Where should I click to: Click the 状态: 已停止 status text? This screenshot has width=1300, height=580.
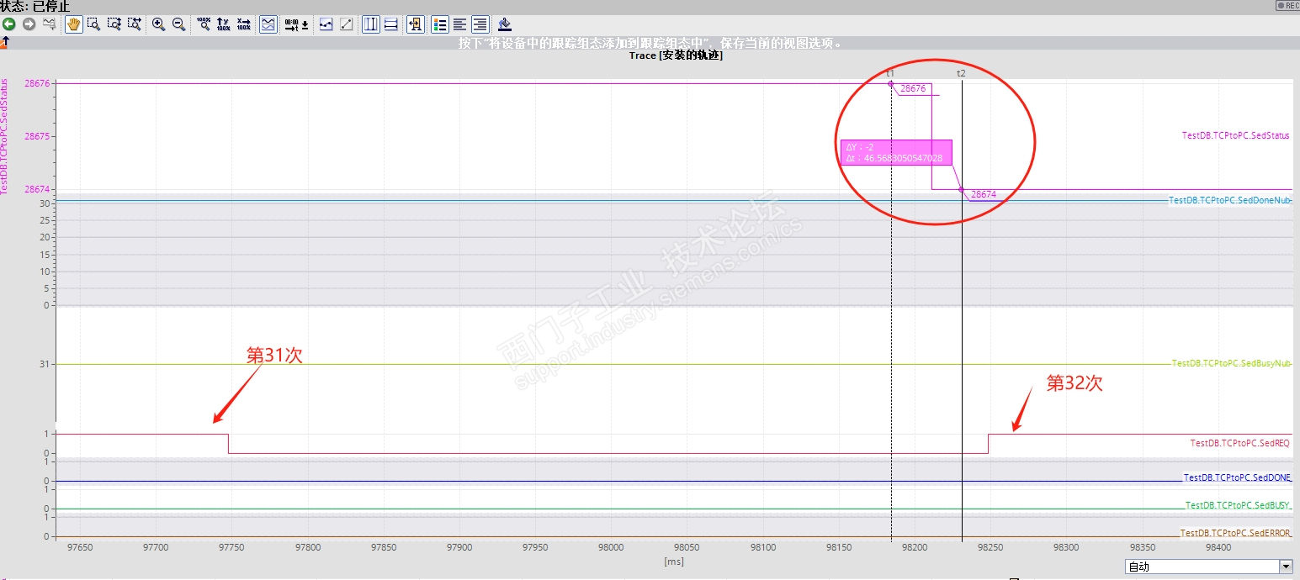point(35,6)
